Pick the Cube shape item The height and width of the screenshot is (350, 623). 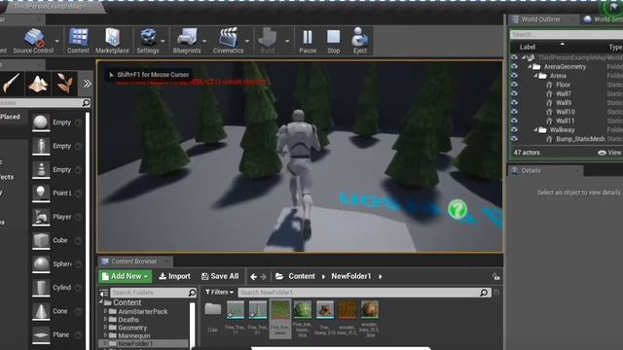pyautogui.click(x=41, y=240)
